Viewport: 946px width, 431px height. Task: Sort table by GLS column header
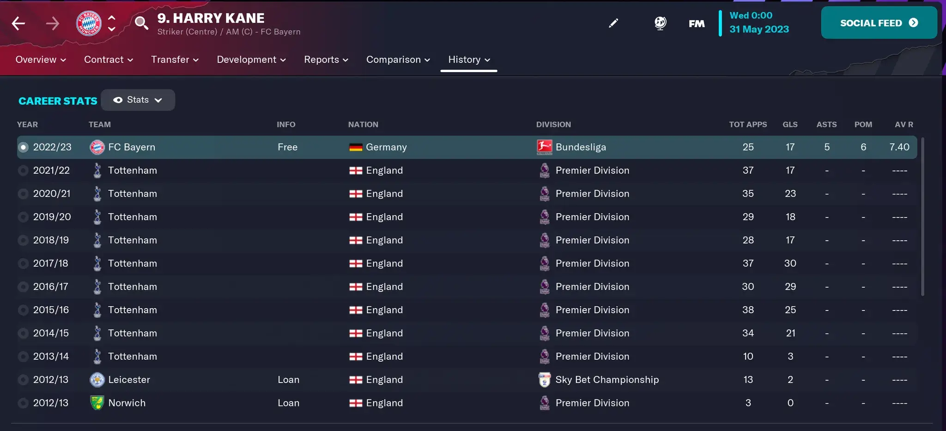point(790,124)
